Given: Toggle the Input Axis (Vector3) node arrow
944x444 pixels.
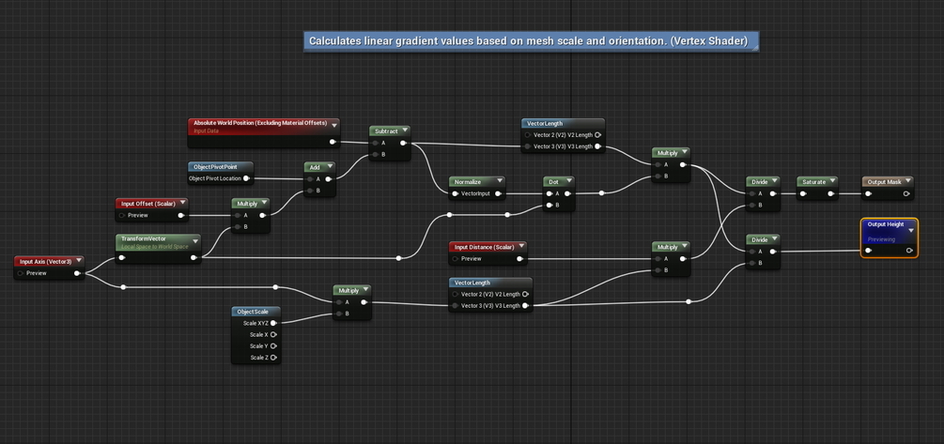Looking at the screenshot, I should (x=79, y=261).
